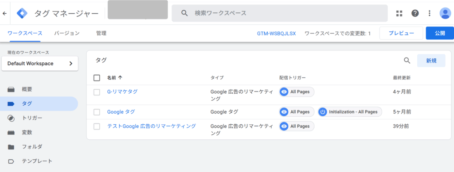This screenshot has height=172, width=454.
Task: Click the back arrow icon
Action: [x=4, y=13]
